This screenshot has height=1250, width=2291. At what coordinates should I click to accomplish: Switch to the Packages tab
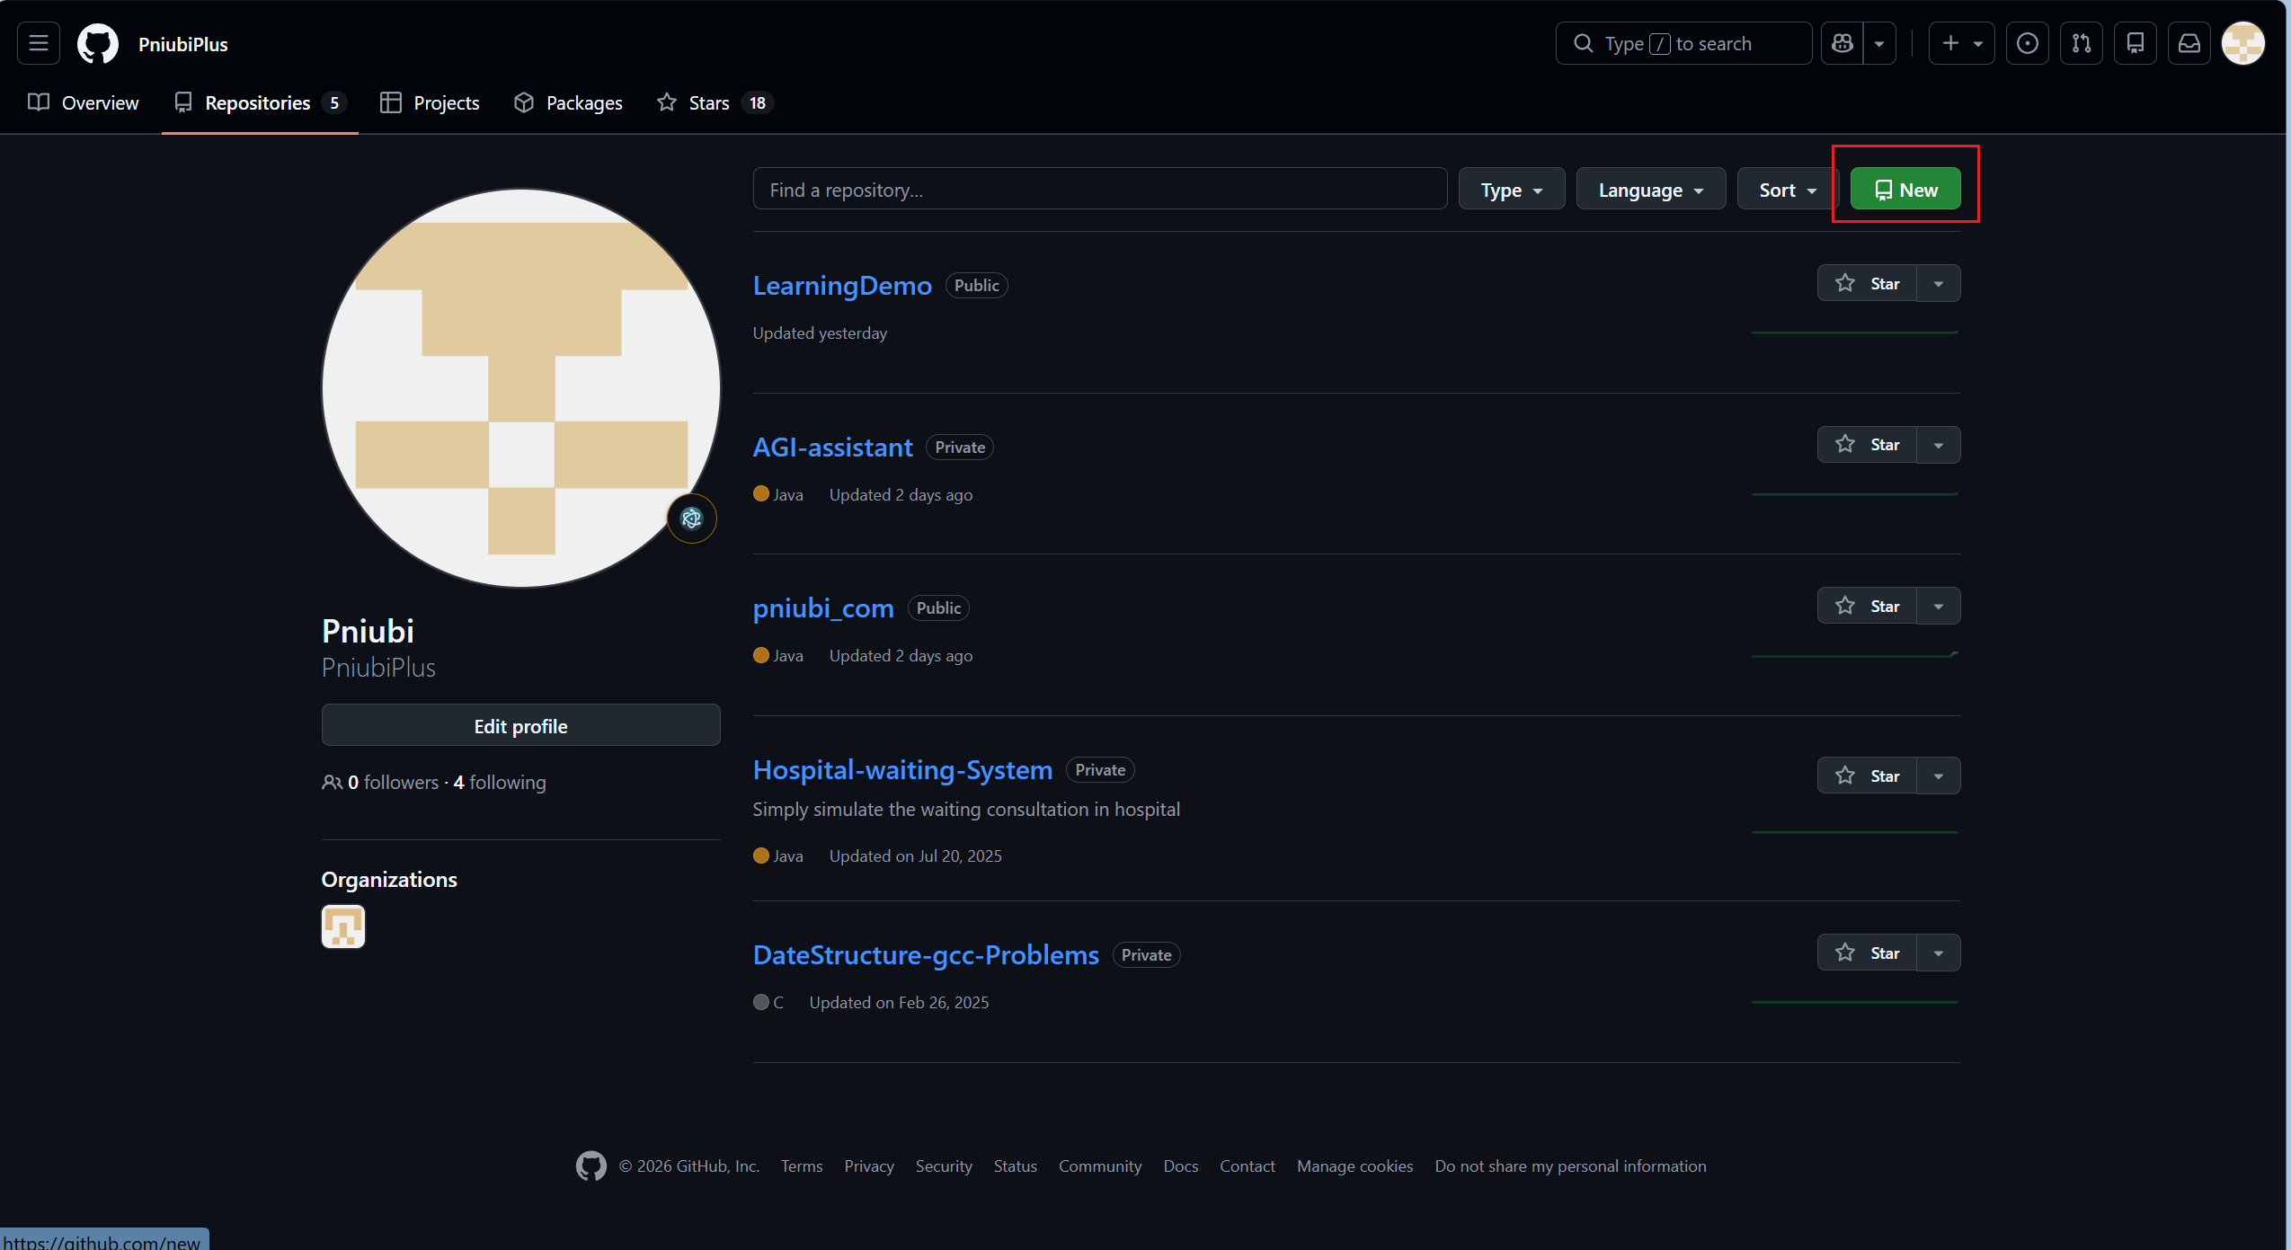(x=568, y=102)
